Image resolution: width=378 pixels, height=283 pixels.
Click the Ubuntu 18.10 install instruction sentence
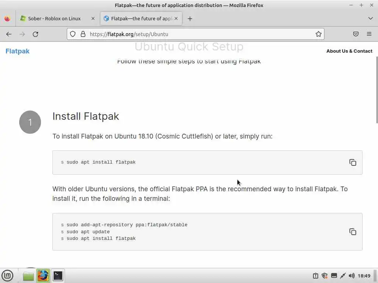162,136
